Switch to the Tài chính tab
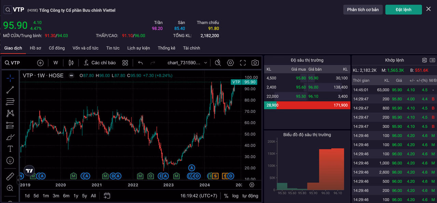 (192, 48)
